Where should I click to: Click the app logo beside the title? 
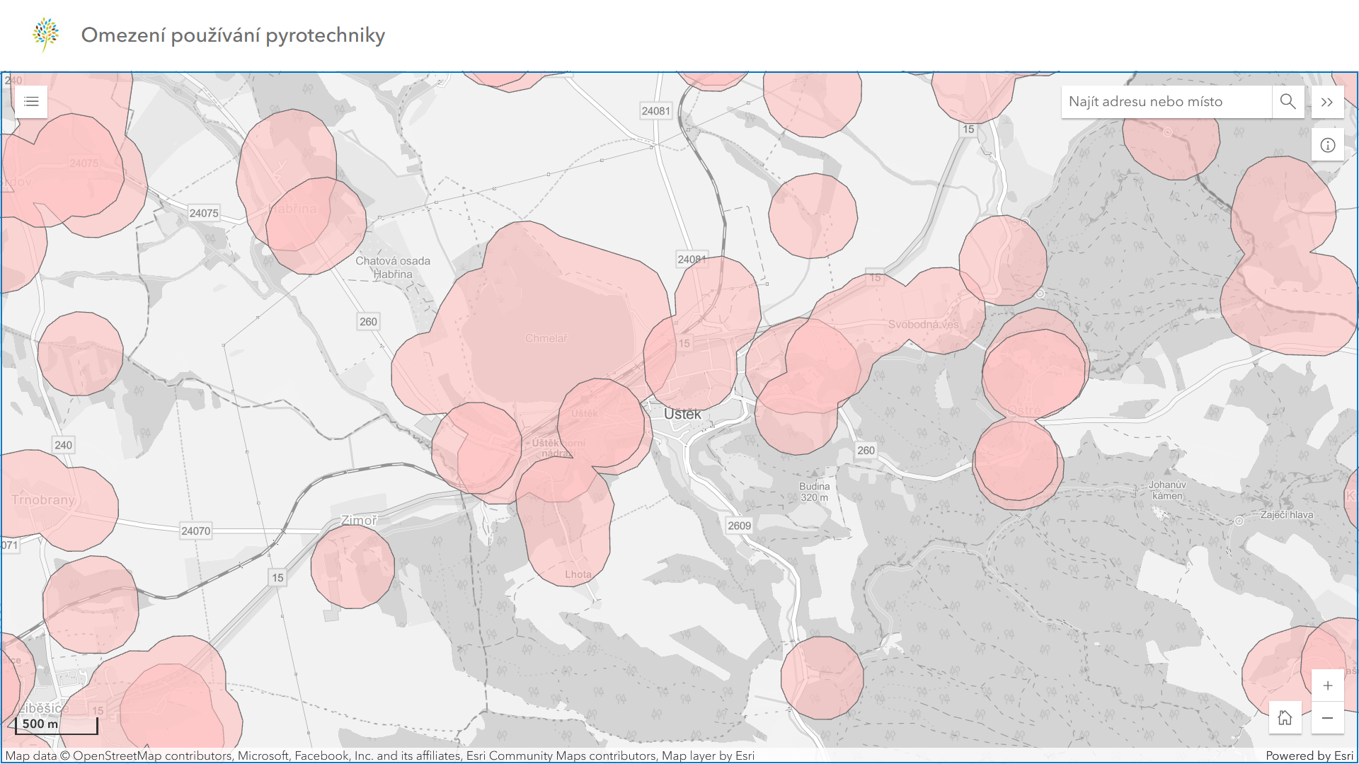click(46, 35)
